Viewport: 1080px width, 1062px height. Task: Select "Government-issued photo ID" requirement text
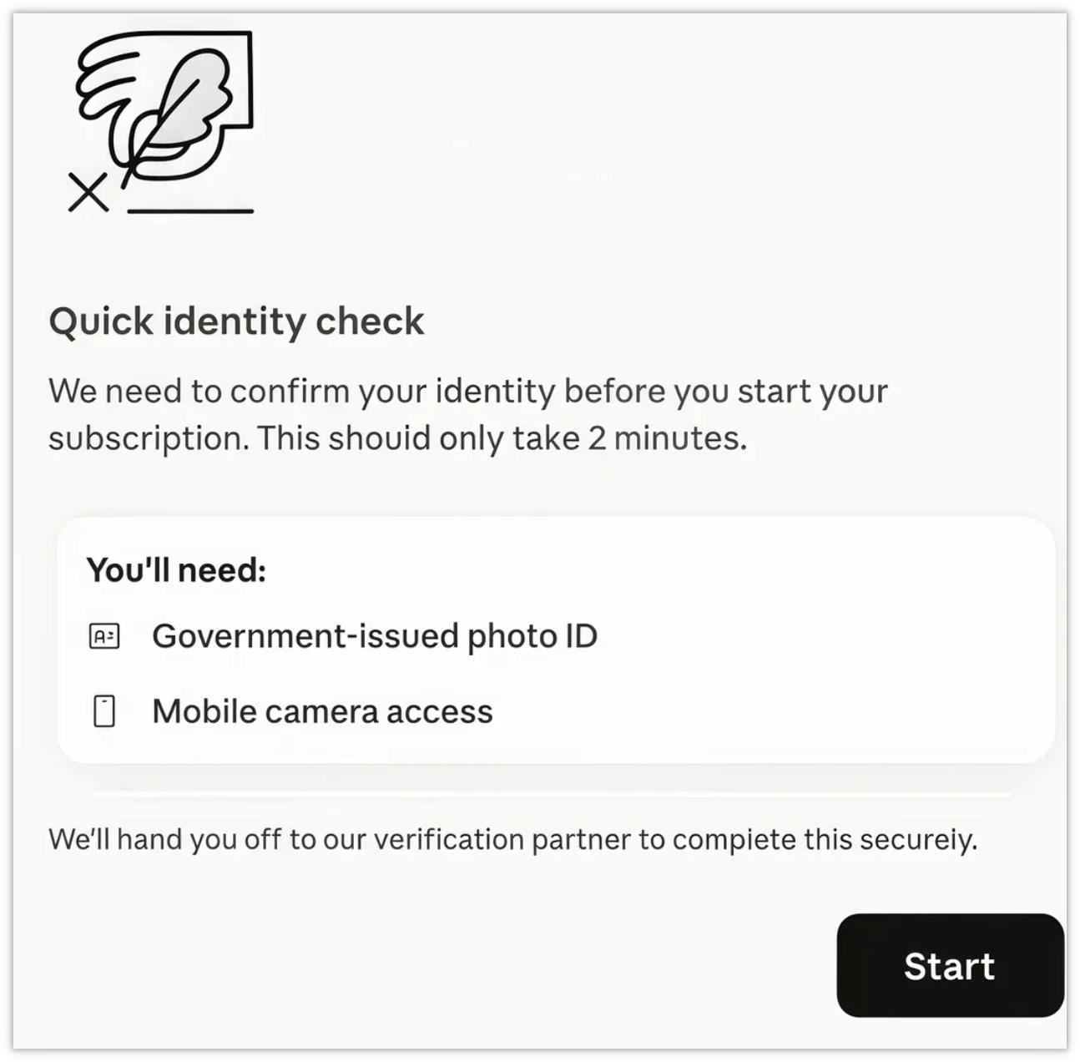tap(375, 636)
